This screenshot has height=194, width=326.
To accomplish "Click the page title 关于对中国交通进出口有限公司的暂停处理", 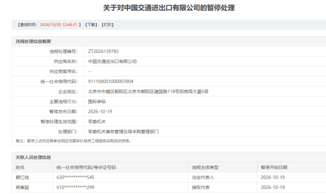I will click(x=169, y=8).
